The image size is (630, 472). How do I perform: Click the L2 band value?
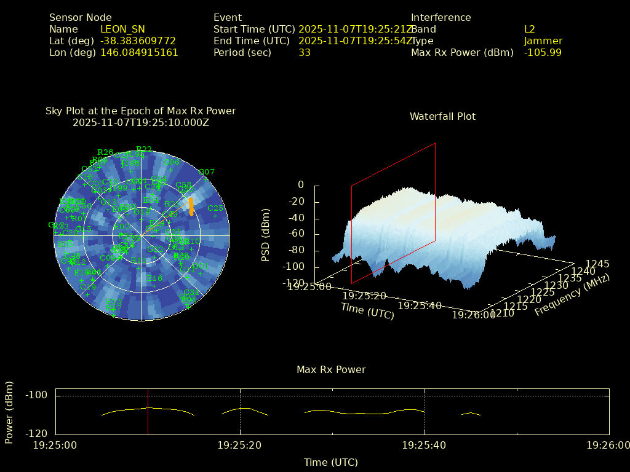[530, 29]
